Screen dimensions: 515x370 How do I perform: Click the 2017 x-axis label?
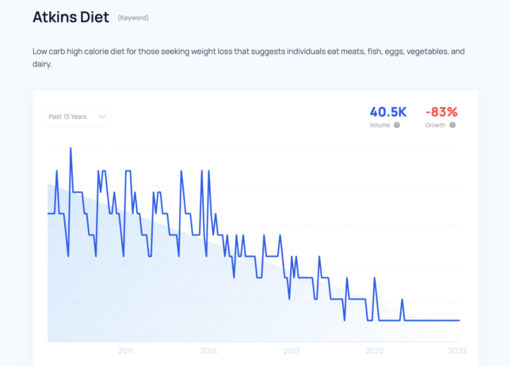pos(292,351)
